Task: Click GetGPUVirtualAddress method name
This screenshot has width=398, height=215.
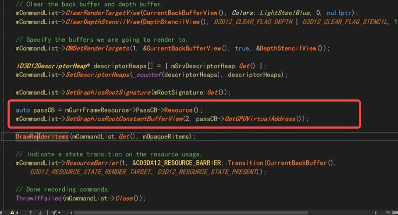Action: coord(260,119)
